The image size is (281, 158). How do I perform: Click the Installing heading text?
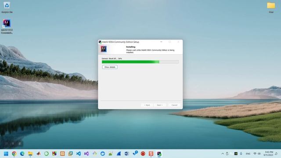click(131, 47)
